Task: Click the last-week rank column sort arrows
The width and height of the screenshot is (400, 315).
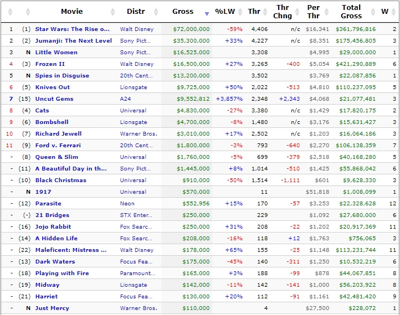Action: [x=28, y=12]
